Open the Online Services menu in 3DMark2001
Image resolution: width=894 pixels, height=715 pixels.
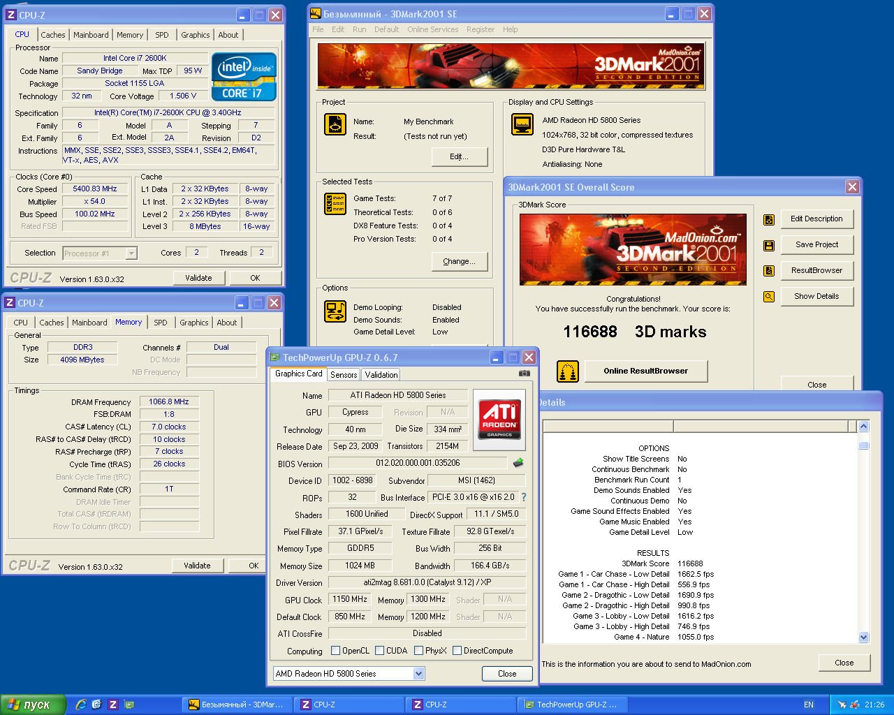click(433, 29)
